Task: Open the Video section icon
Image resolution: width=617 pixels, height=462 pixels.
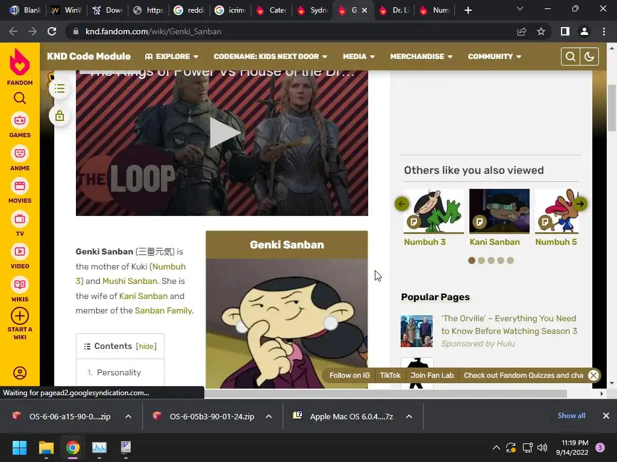Action: tap(20, 251)
